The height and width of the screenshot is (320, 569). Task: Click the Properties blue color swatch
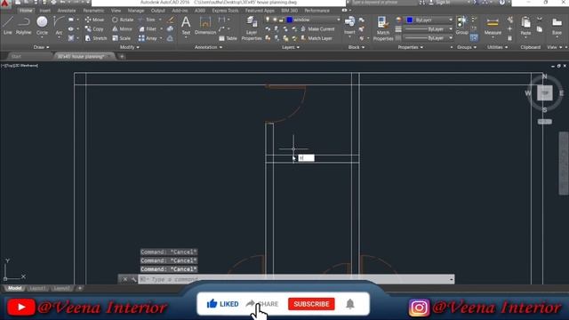(x=410, y=20)
